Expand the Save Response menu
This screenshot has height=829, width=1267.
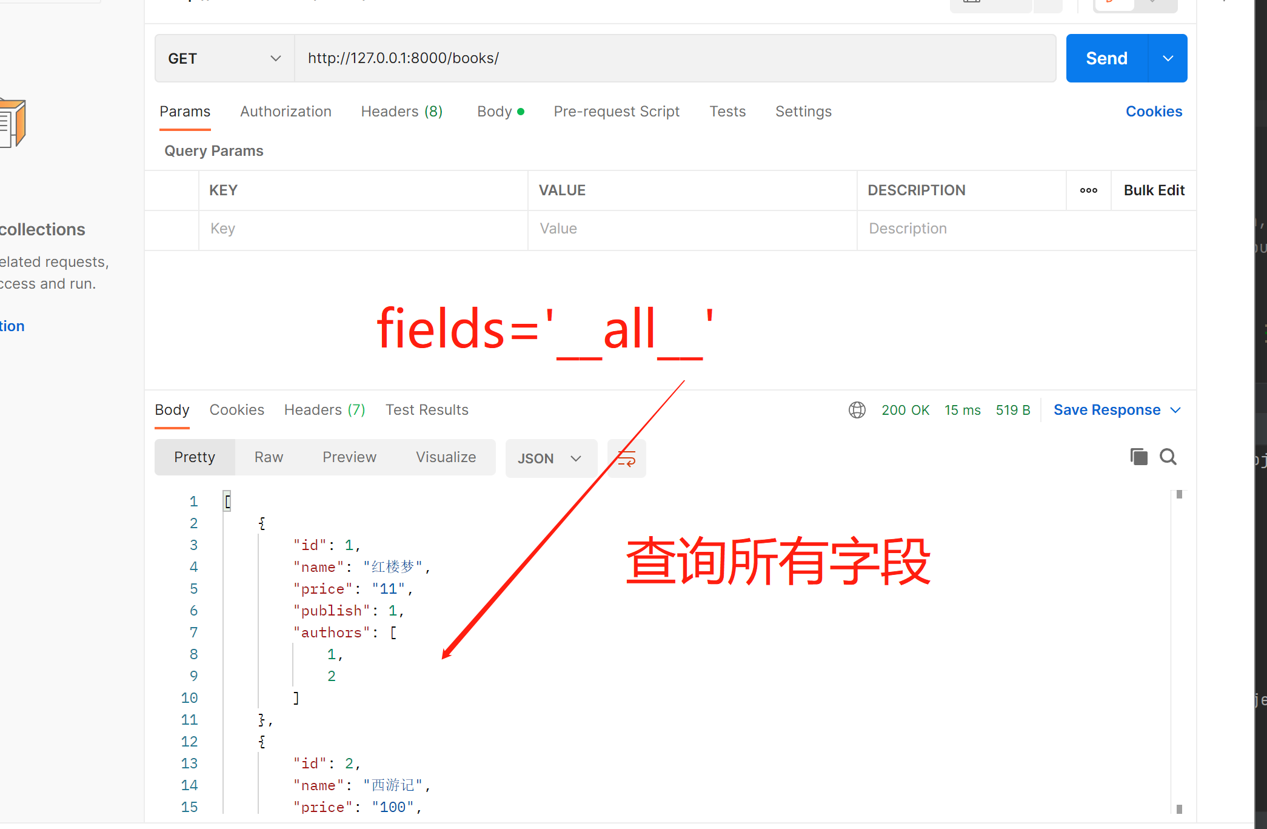tap(1175, 410)
